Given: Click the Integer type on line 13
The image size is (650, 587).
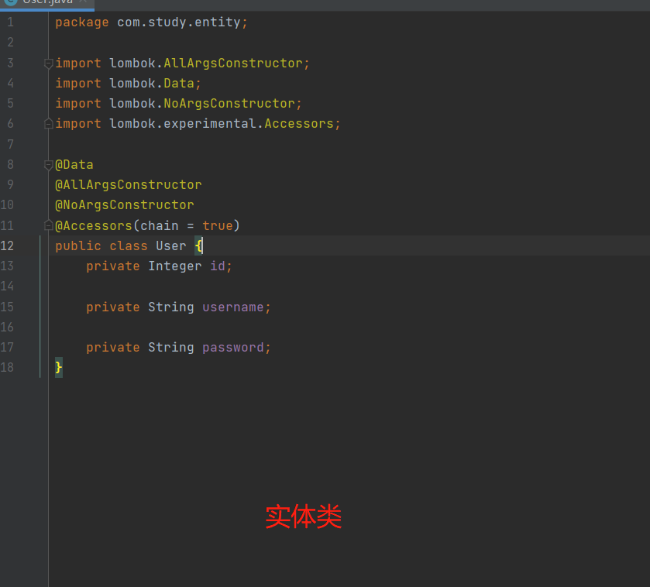Looking at the screenshot, I should pos(175,266).
